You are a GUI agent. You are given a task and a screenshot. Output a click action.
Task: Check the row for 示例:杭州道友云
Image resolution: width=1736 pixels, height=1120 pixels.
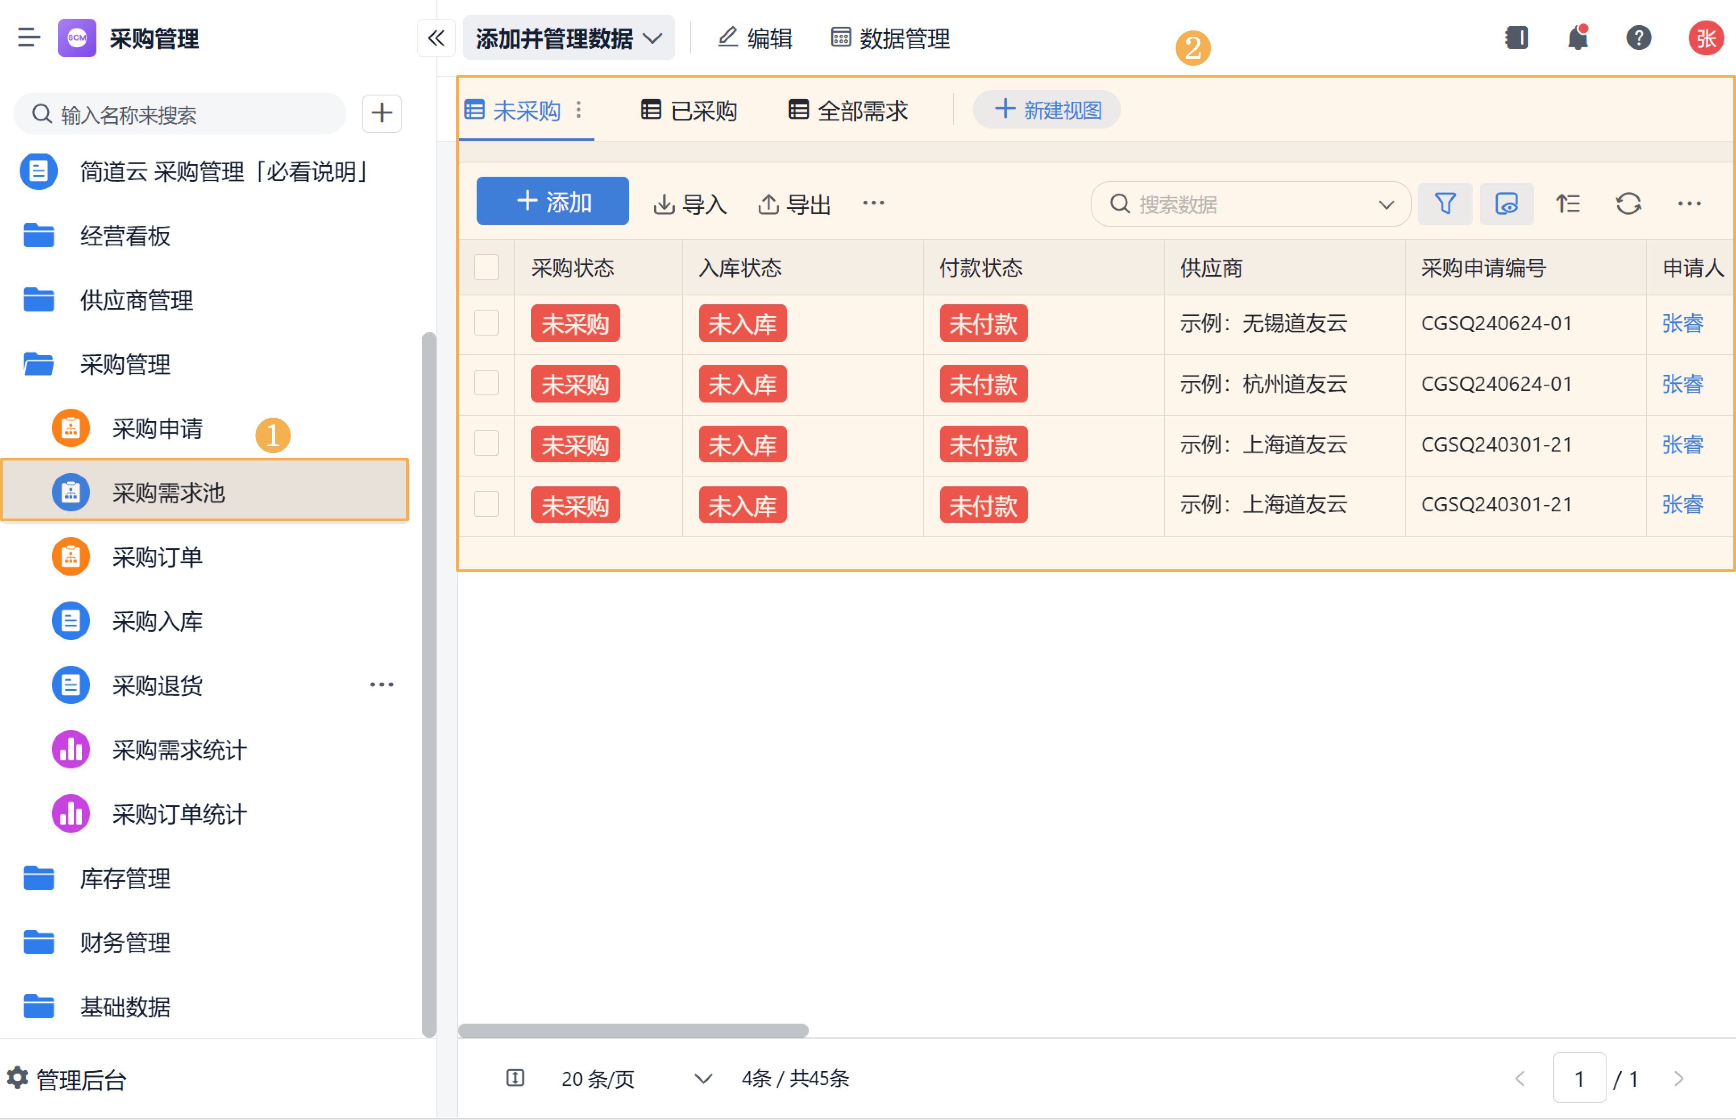tap(486, 383)
